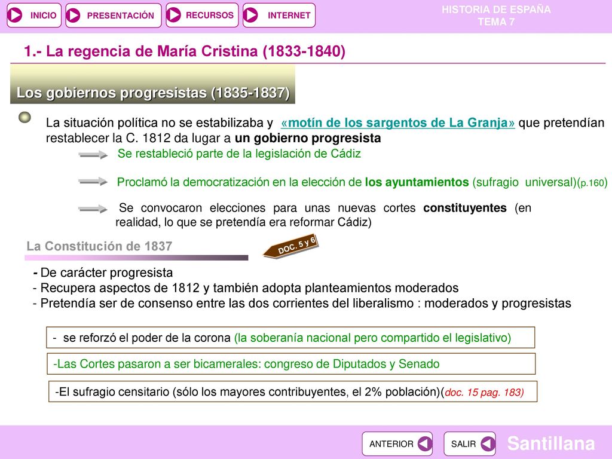Follow the 'motín de los sargentos de La Granja' link
The height and width of the screenshot is (459, 612).
tap(397, 123)
